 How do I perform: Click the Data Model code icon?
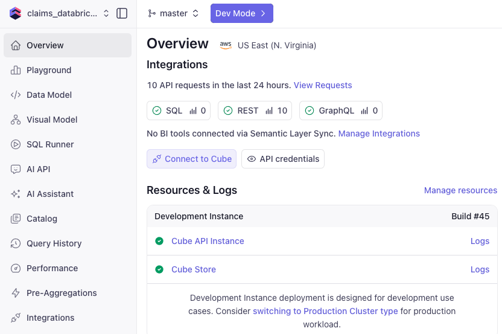(16, 95)
